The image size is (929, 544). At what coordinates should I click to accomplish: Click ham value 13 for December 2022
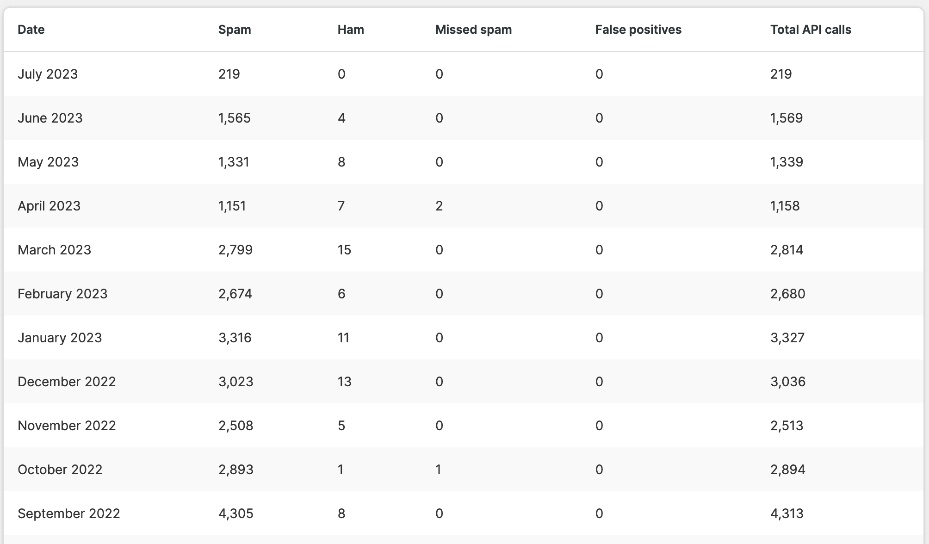click(344, 382)
